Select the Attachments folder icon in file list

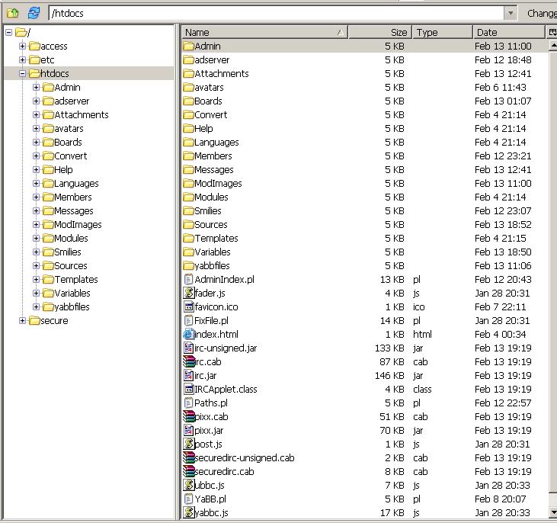point(189,74)
